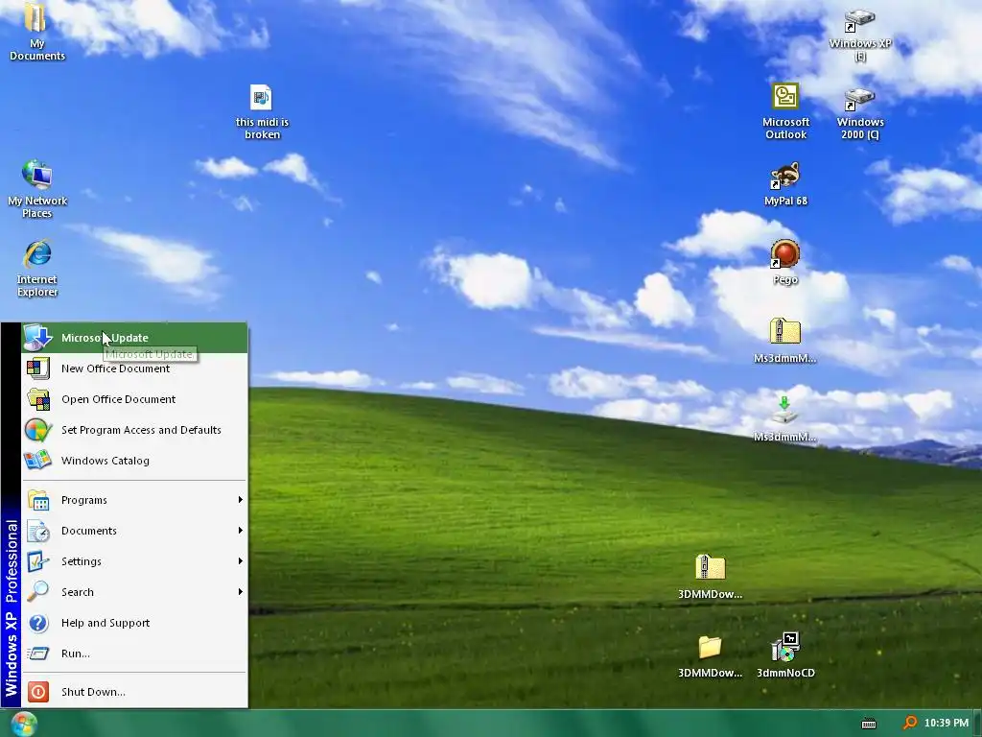Choose Run... in the Start menu
982x737 pixels.
click(134, 654)
